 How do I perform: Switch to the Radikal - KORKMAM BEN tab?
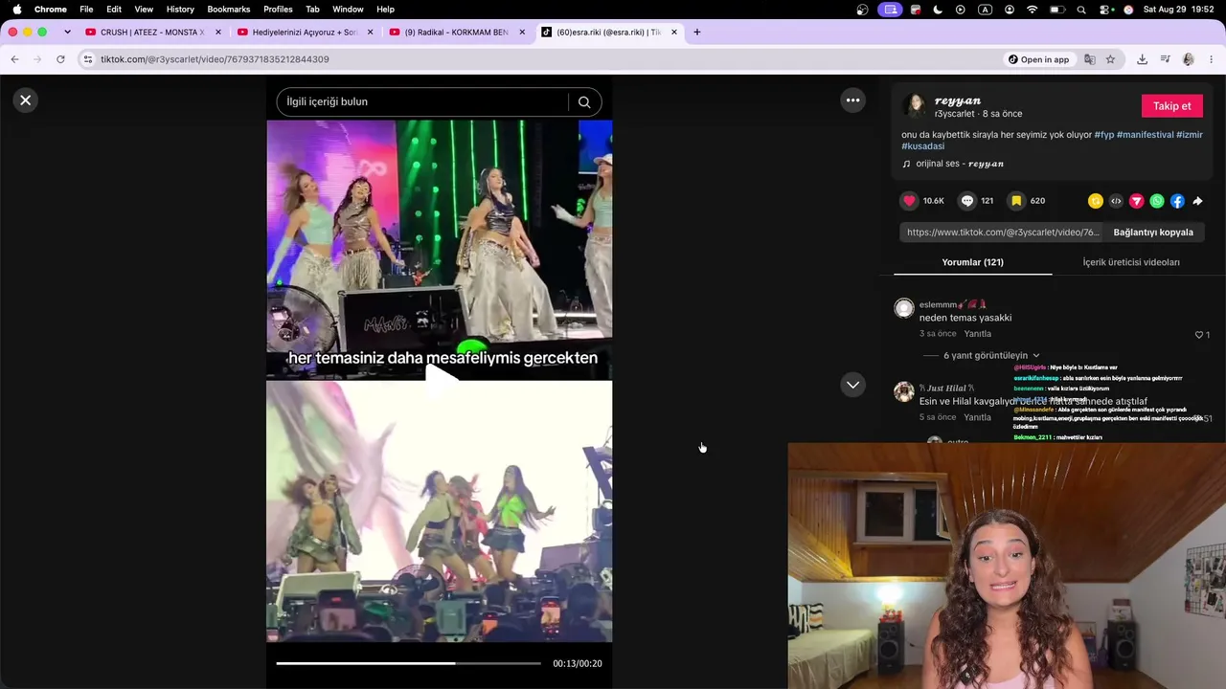coord(457,33)
